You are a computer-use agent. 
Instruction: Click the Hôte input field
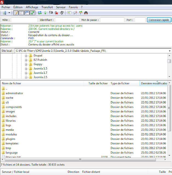24,20
